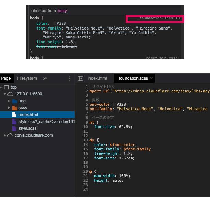Click the blue img folder icon
210x206 pixels.
pos(15,101)
